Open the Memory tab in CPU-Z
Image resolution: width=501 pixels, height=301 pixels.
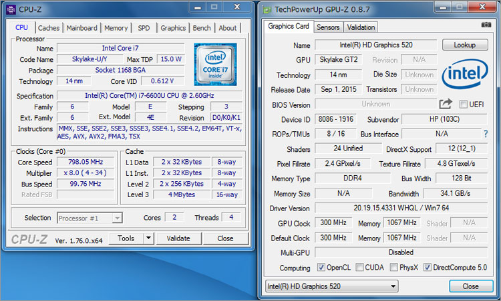coord(116,28)
